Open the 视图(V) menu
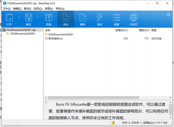This screenshot has height=127, width=174. click(49, 8)
